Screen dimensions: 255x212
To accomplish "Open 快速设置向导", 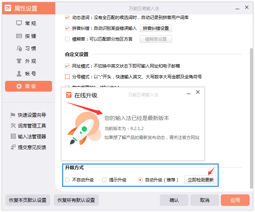I will click(28, 115).
